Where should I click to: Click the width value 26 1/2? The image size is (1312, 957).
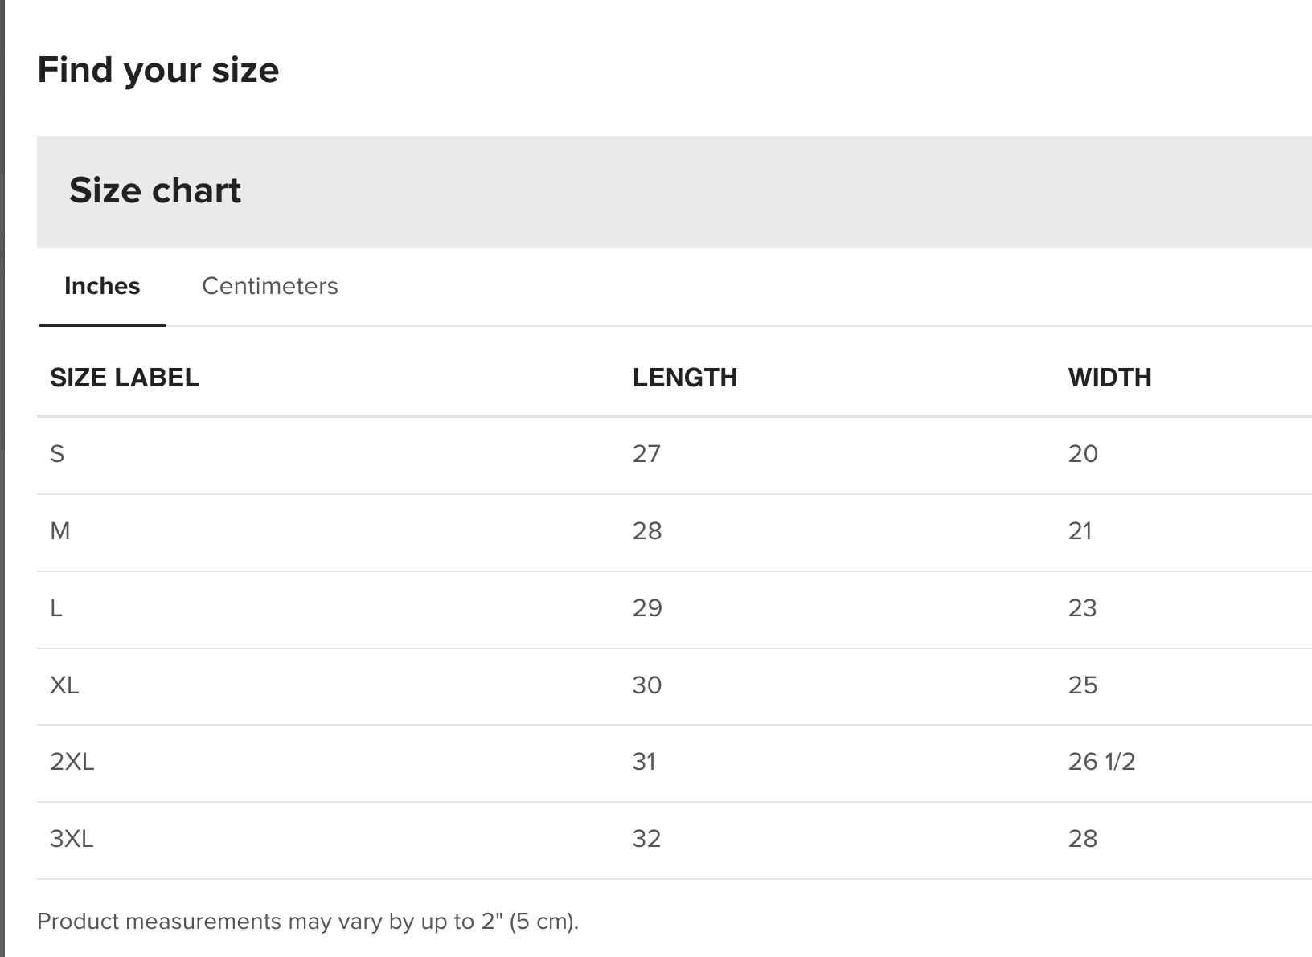(1101, 762)
